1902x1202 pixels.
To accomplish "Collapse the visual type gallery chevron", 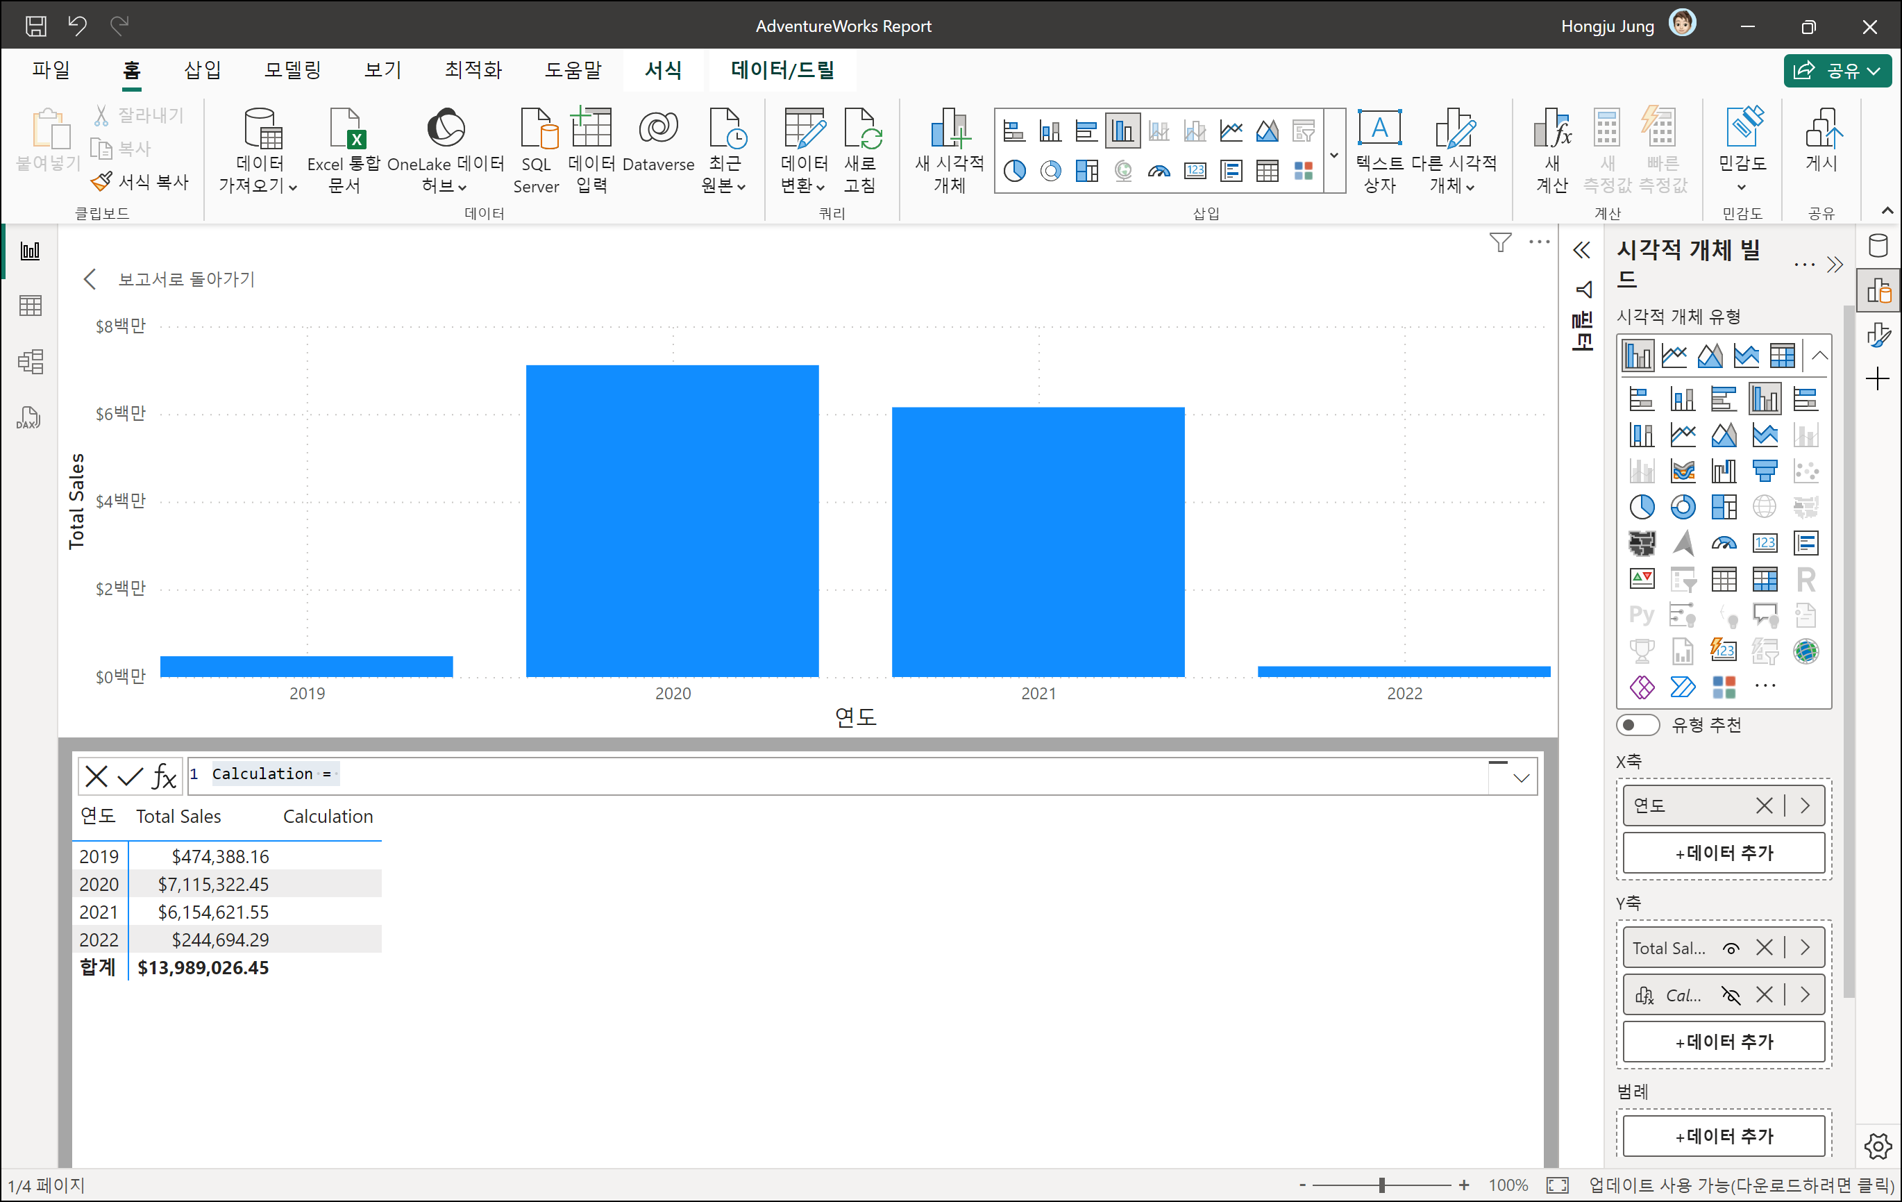I will (x=1819, y=356).
